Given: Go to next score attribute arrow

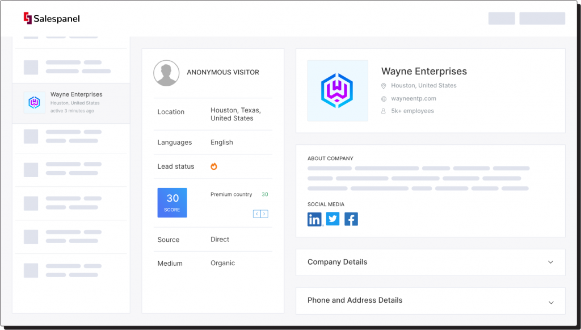Looking at the screenshot, I should coord(264,214).
